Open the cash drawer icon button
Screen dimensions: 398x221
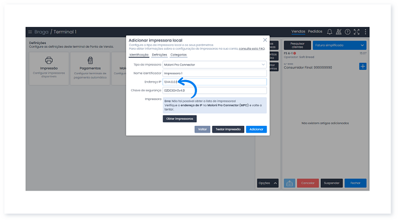tap(290, 183)
